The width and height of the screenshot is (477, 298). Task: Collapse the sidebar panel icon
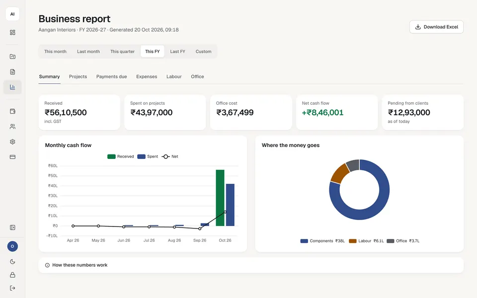pos(12,227)
